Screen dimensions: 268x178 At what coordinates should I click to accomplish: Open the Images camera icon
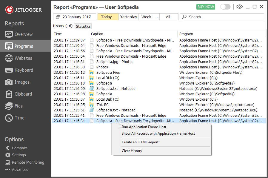(x=9, y=82)
